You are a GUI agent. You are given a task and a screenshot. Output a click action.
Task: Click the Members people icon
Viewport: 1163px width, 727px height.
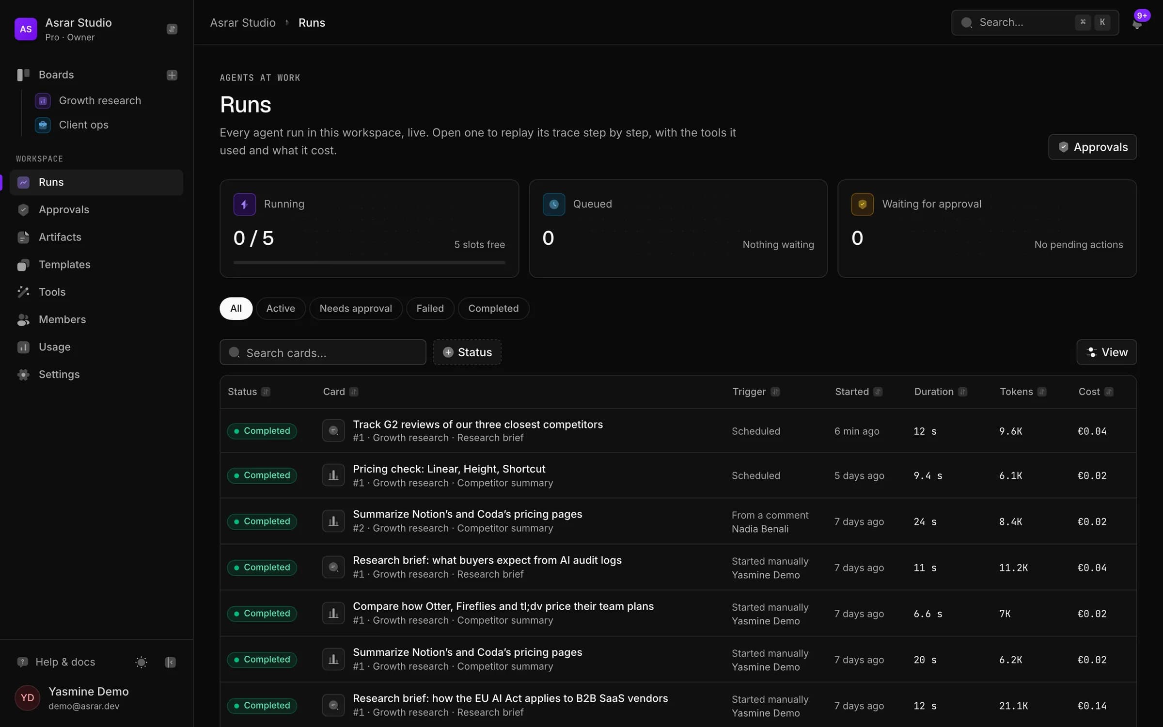23,320
